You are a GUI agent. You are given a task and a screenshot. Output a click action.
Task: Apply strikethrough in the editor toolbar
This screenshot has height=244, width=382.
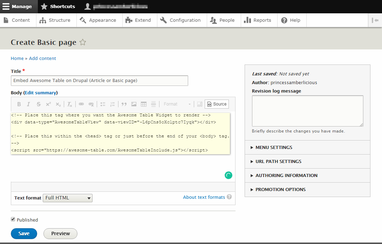coord(39,104)
